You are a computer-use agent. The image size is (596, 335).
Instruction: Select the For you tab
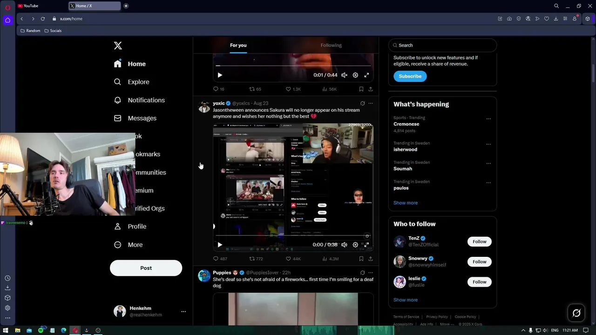pyautogui.click(x=238, y=45)
